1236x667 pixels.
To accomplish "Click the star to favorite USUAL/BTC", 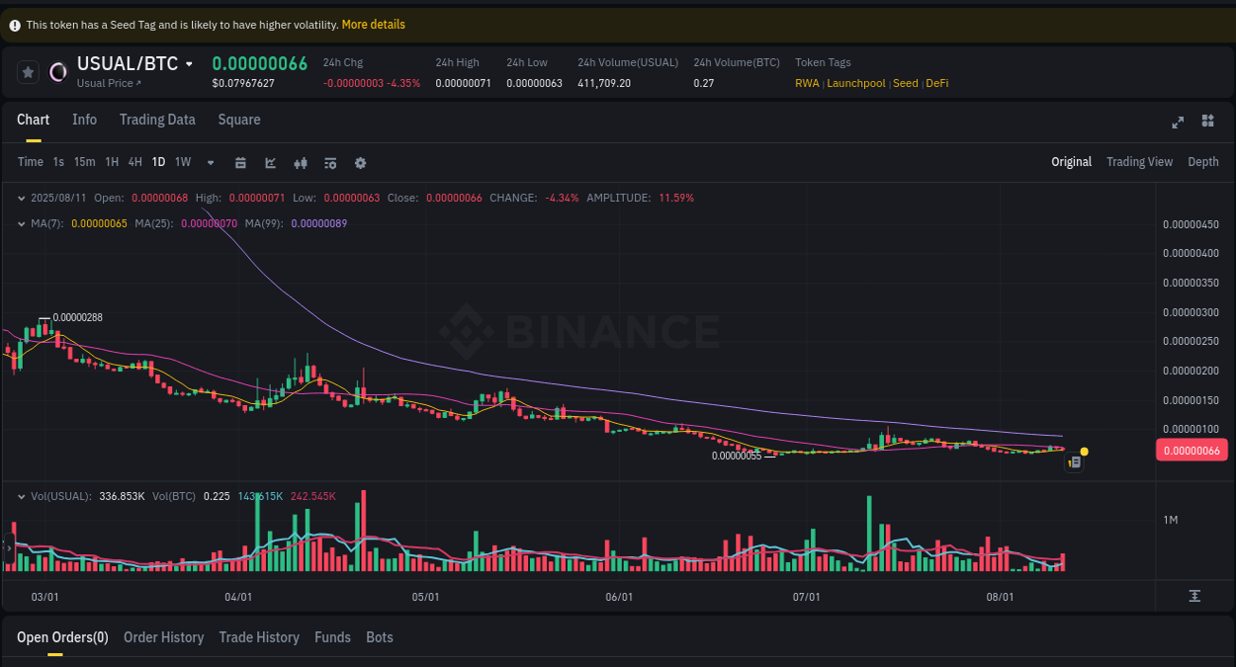I will pos(28,71).
